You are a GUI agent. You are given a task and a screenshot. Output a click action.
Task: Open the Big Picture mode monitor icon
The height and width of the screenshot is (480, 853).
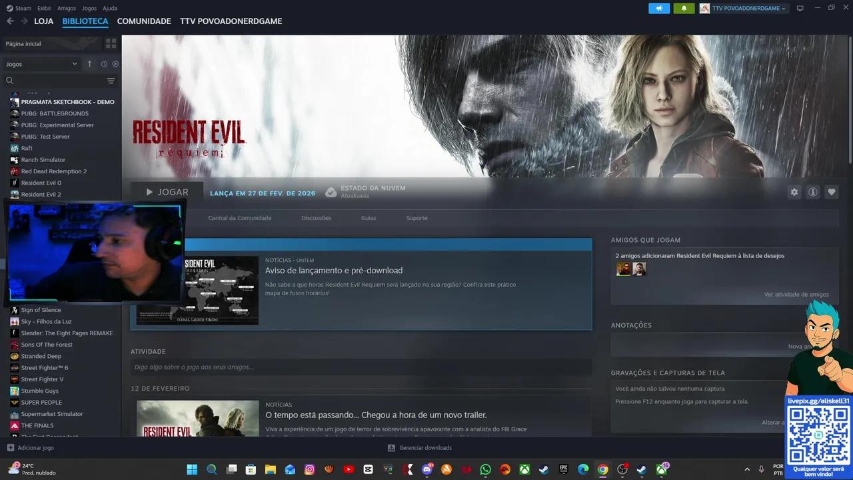(800, 8)
